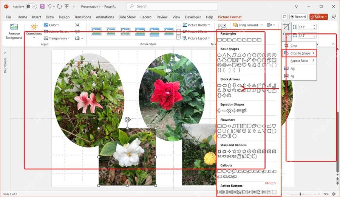Viewport: 340px width, 197px height.
Task: Click the Share button
Action: coord(319,17)
